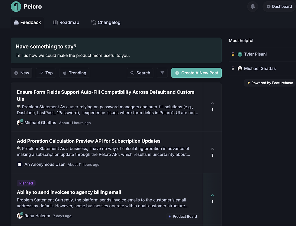Viewport: 296px width, 226px height.
Task: Upvote the Auto-Fill Compatibility post
Action: (212, 107)
